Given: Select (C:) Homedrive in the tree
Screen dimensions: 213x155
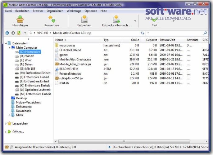Looking at the screenshot, I should (30, 52).
